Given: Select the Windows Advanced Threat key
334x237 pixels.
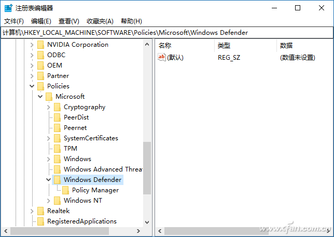Looking at the screenshot, I should (103, 169).
